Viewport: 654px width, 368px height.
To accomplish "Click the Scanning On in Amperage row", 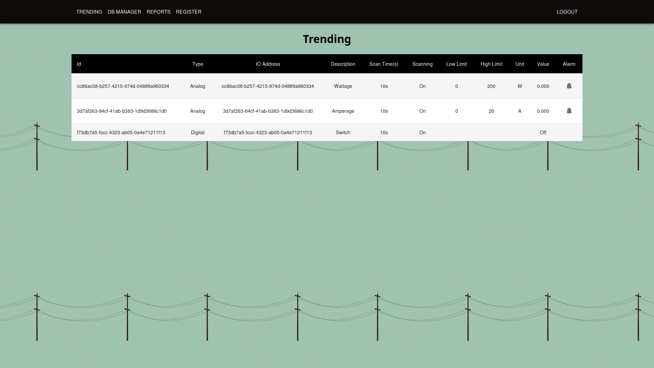I will coord(422,111).
